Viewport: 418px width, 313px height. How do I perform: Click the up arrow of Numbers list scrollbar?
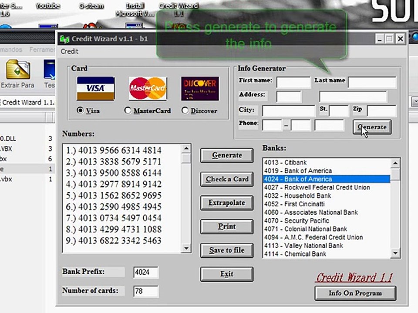[186, 148]
